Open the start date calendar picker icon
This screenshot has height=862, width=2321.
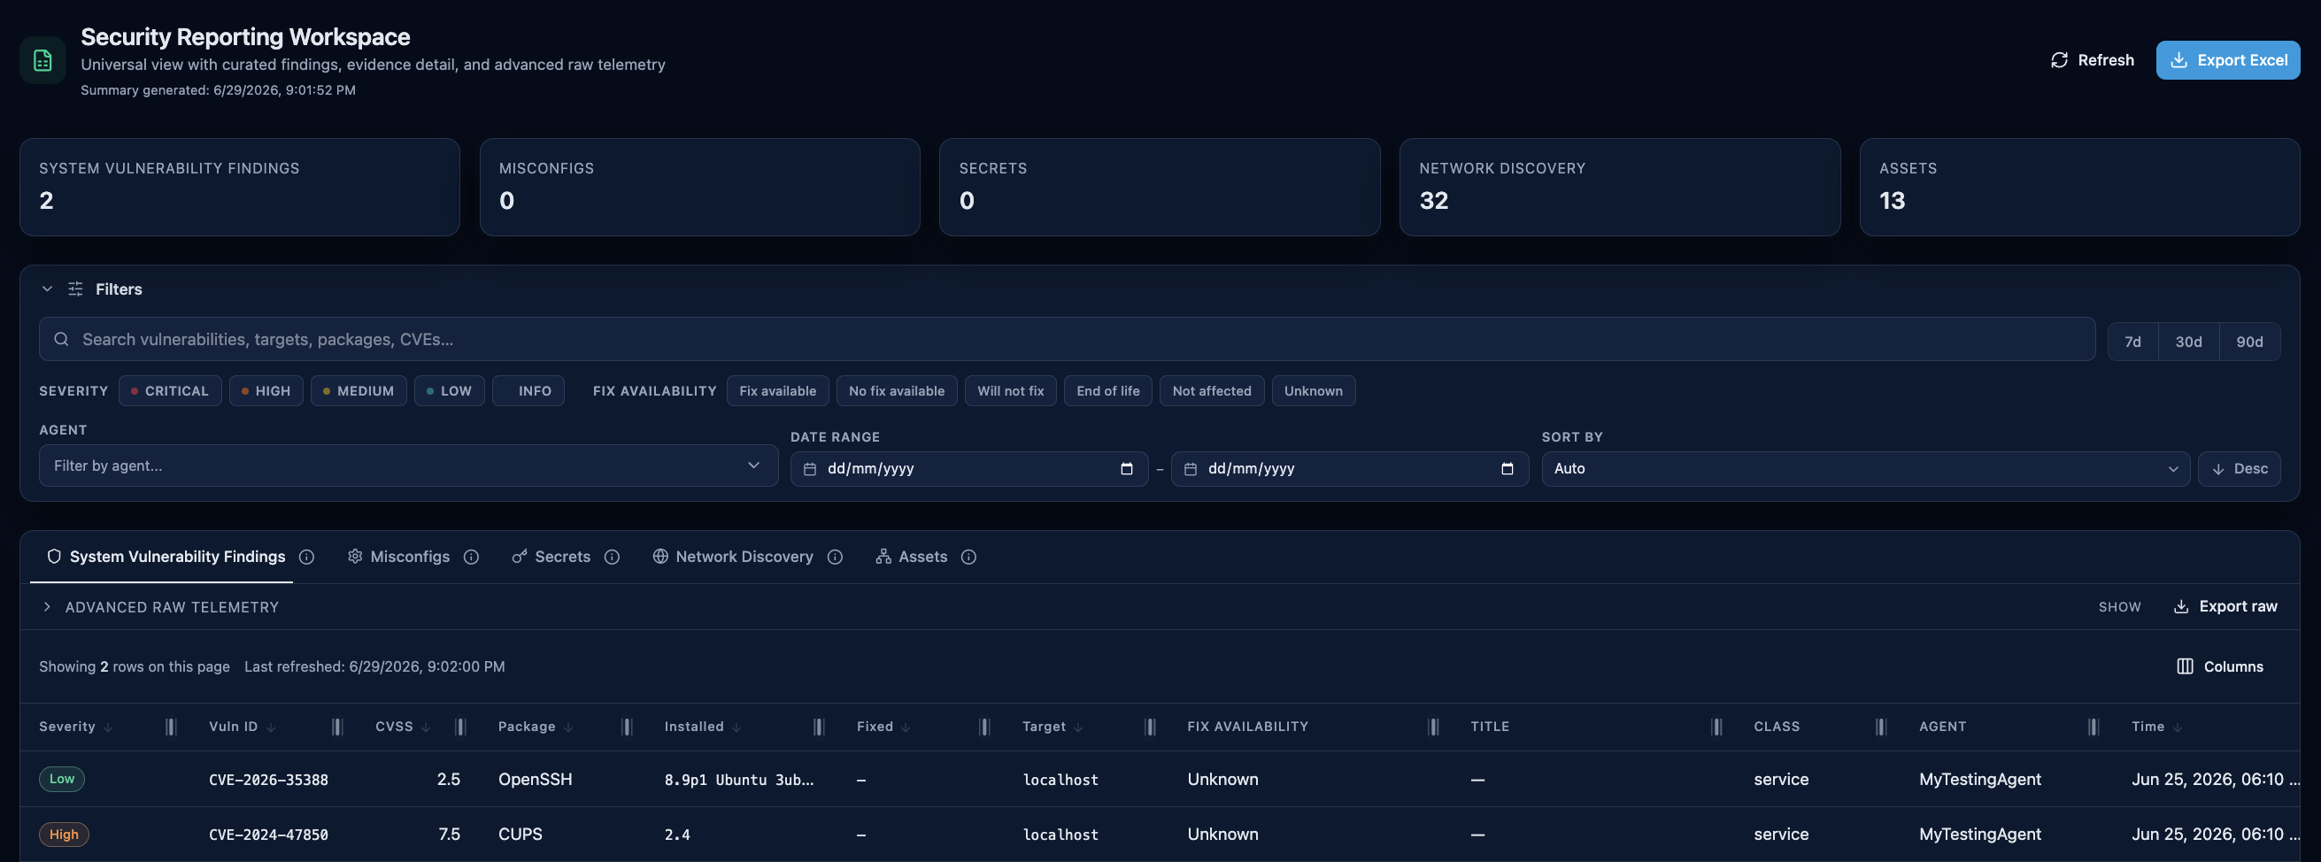pos(1126,469)
